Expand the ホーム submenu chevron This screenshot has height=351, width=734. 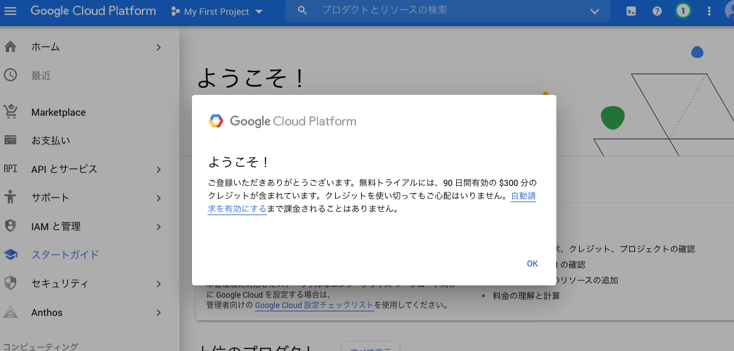(159, 47)
